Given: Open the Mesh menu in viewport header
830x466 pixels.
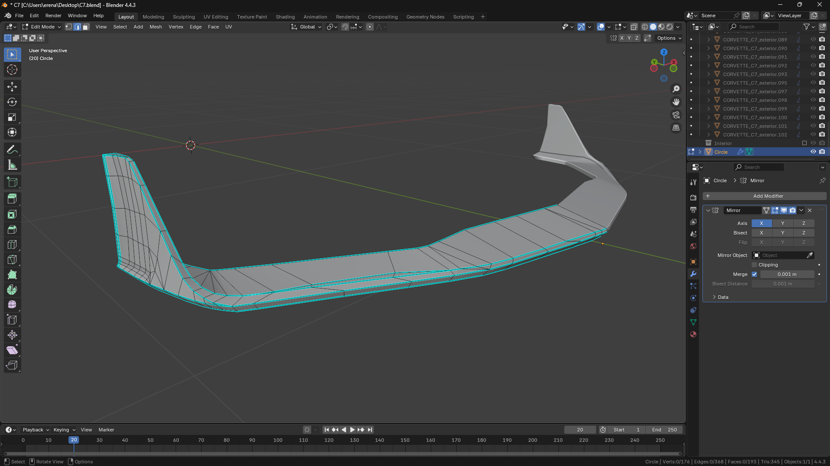Looking at the screenshot, I should point(156,27).
